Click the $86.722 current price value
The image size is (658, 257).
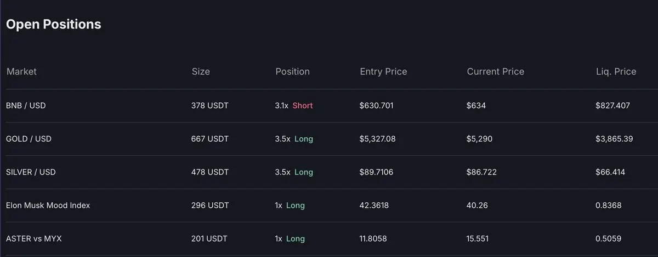(x=481, y=172)
